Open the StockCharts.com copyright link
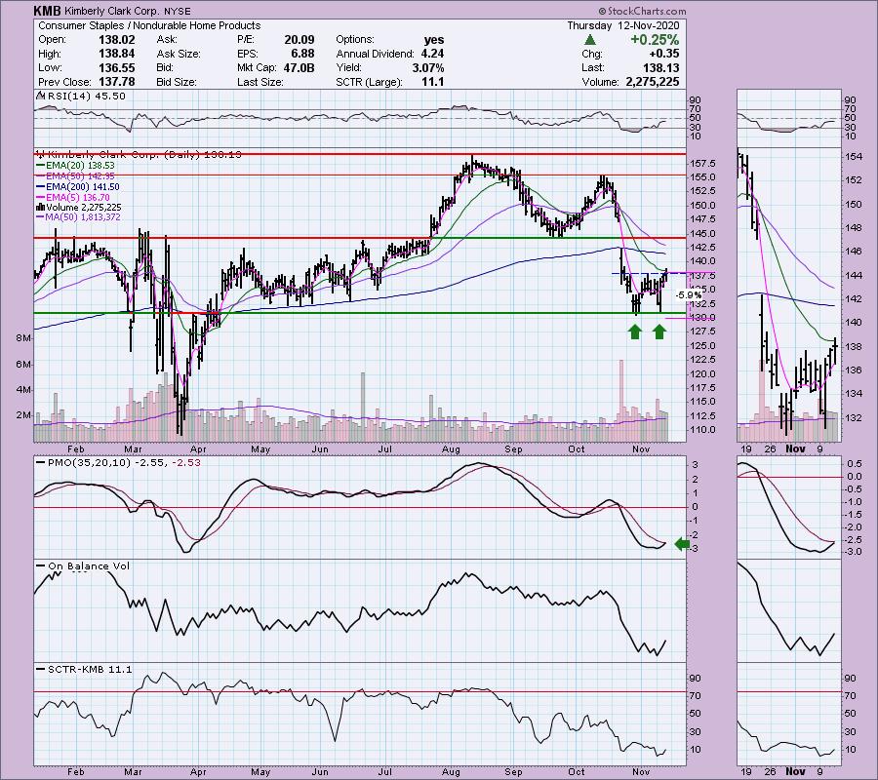 pos(642,11)
